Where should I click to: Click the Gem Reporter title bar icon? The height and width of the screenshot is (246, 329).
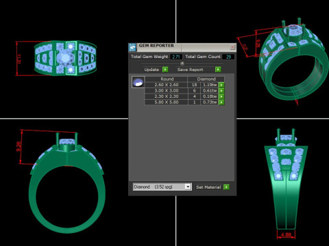pos(133,47)
